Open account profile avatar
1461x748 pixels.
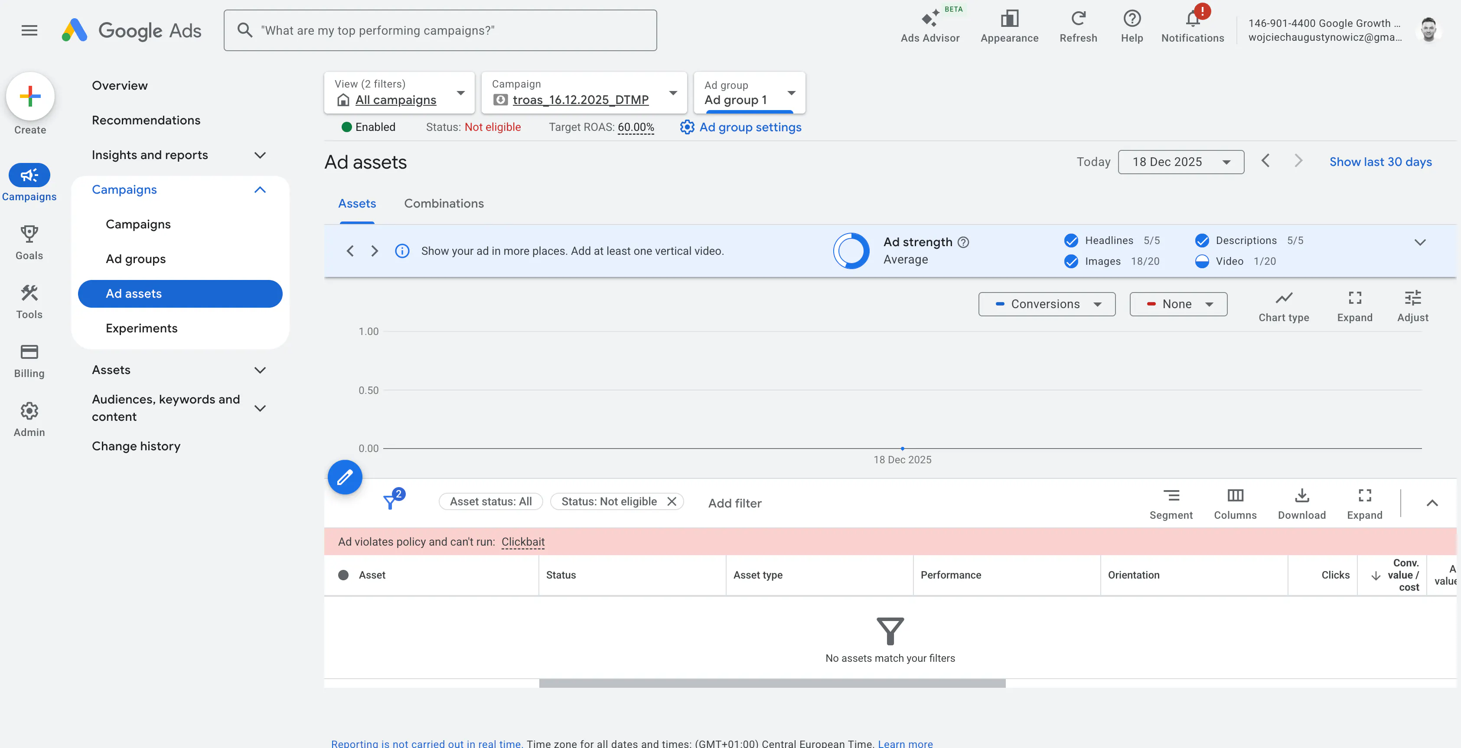pyautogui.click(x=1428, y=29)
